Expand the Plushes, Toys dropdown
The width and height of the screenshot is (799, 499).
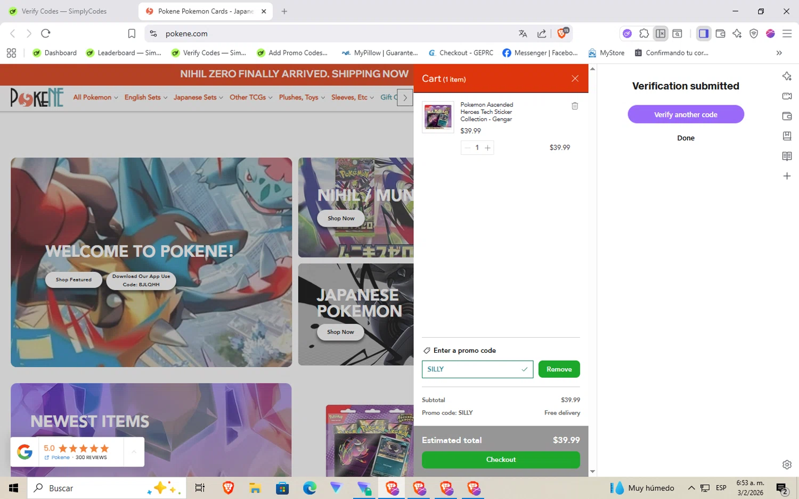coord(302,97)
